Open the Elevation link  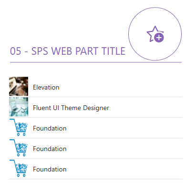point(46,87)
